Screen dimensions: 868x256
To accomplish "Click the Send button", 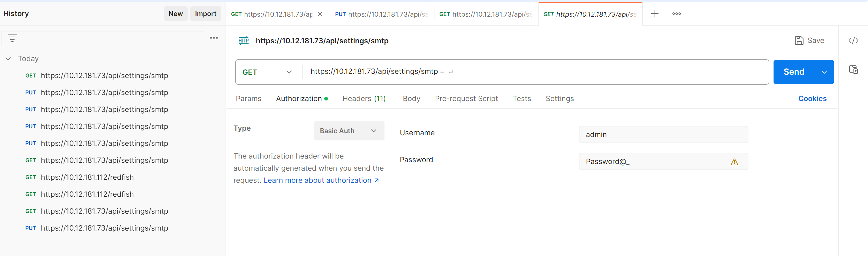I will (x=794, y=72).
